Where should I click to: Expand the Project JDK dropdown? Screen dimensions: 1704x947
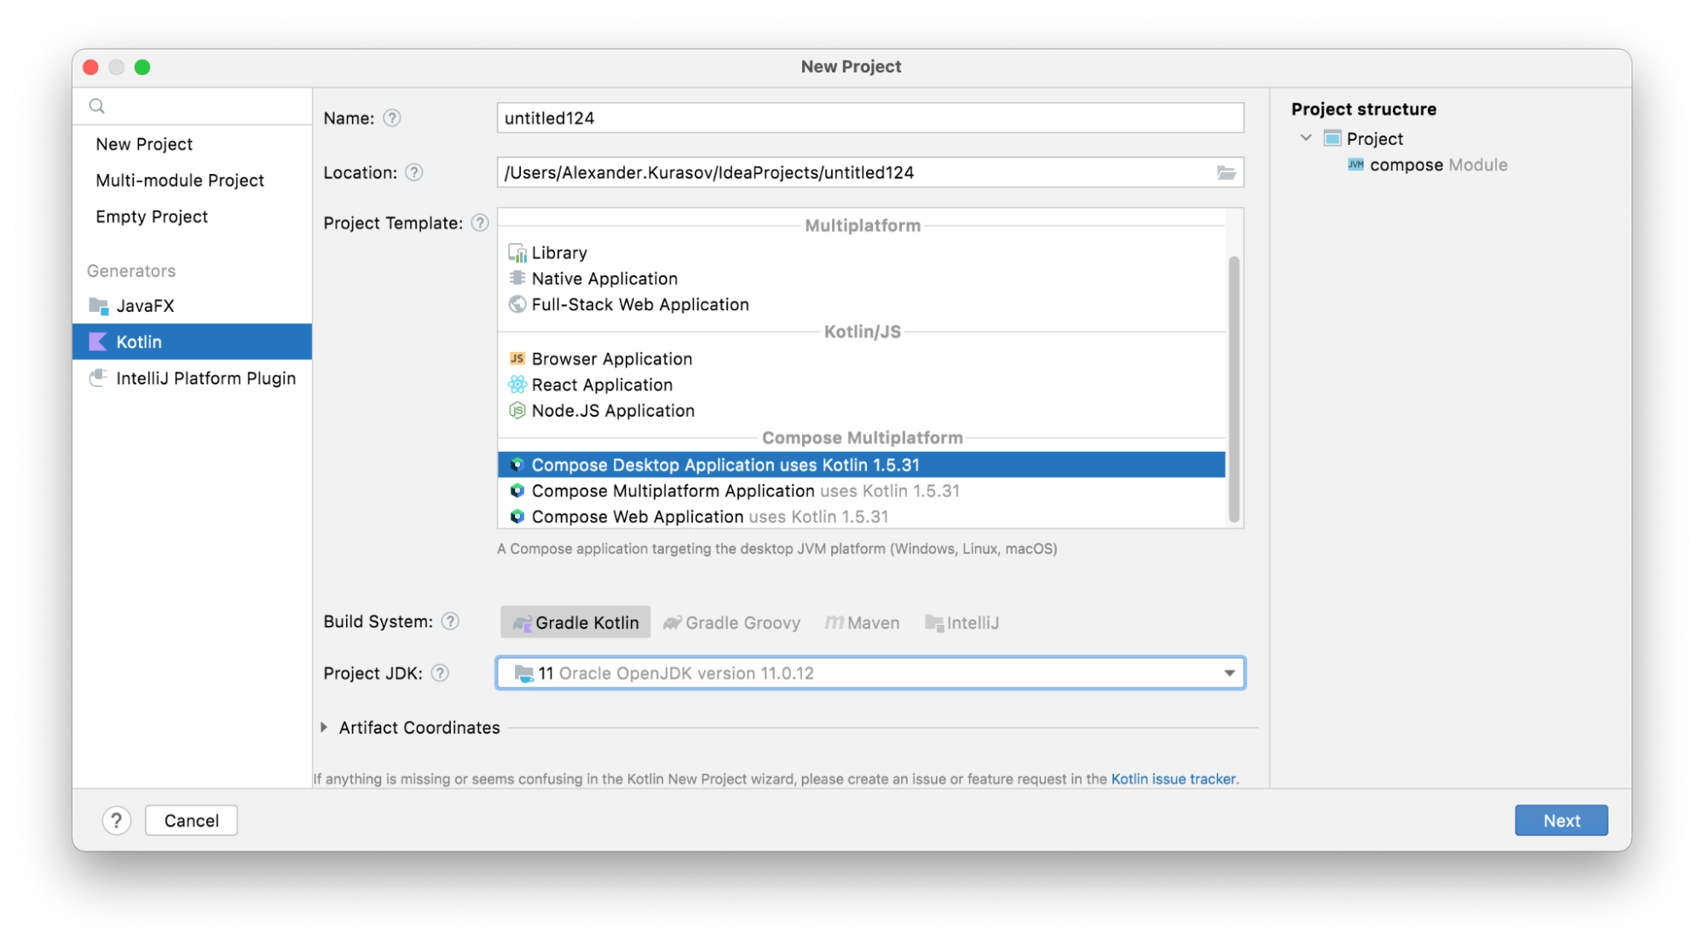[x=1228, y=673]
